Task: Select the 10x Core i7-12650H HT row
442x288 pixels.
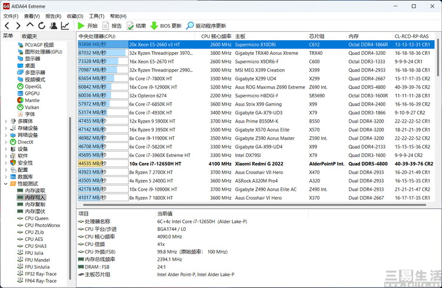Action: (x=256, y=163)
